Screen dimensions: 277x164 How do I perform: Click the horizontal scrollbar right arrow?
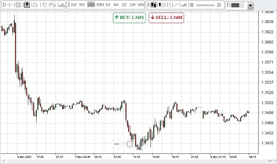275,161
